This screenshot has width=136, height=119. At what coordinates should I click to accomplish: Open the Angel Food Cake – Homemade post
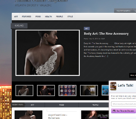click(x=58, y=116)
